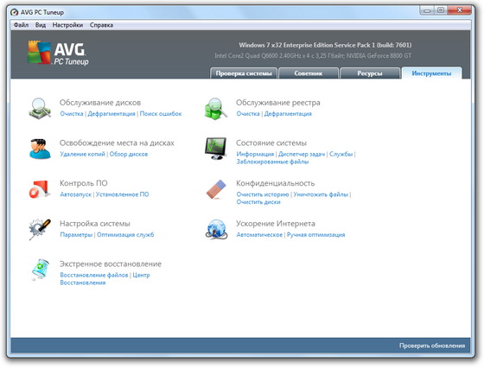Click the Автозапуск link
Viewport: 484px width, 368px height.
pyautogui.click(x=76, y=194)
